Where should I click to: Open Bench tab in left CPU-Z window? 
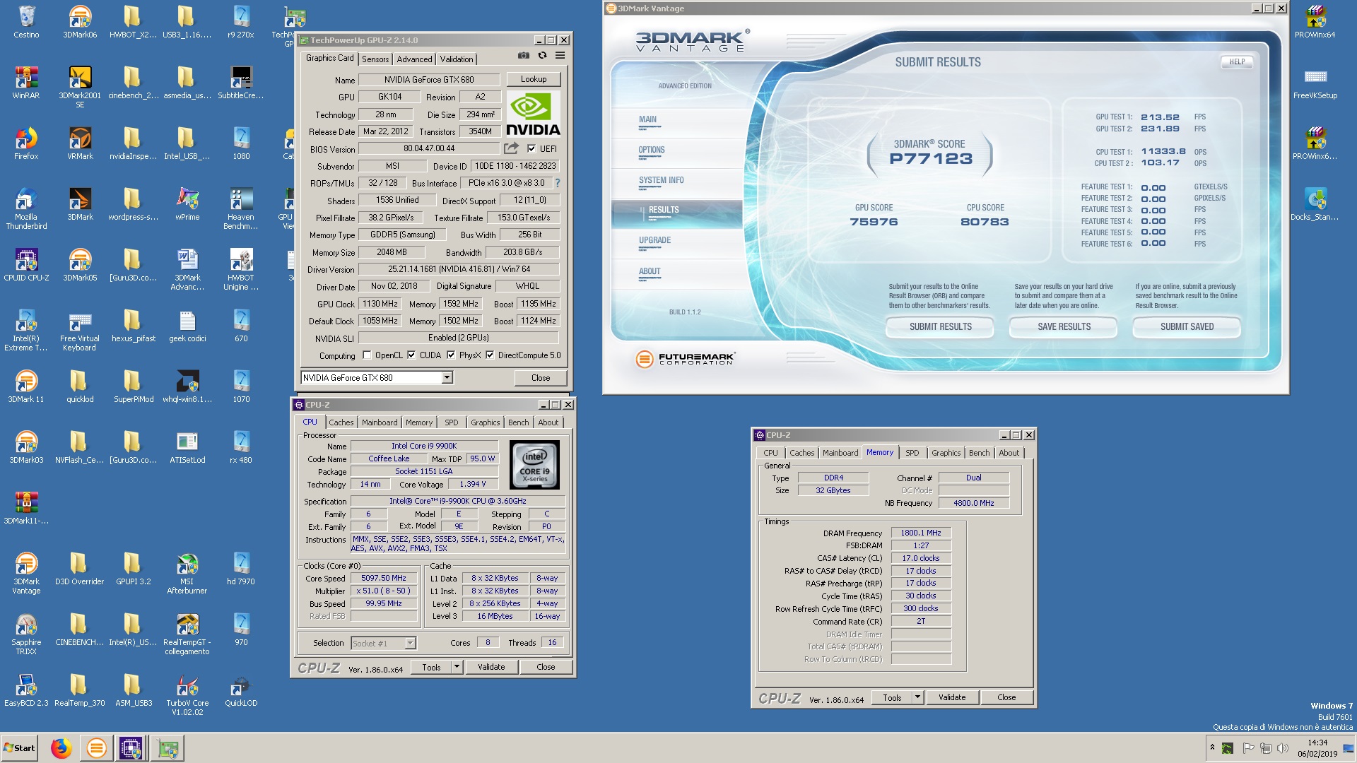click(x=518, y=422)
